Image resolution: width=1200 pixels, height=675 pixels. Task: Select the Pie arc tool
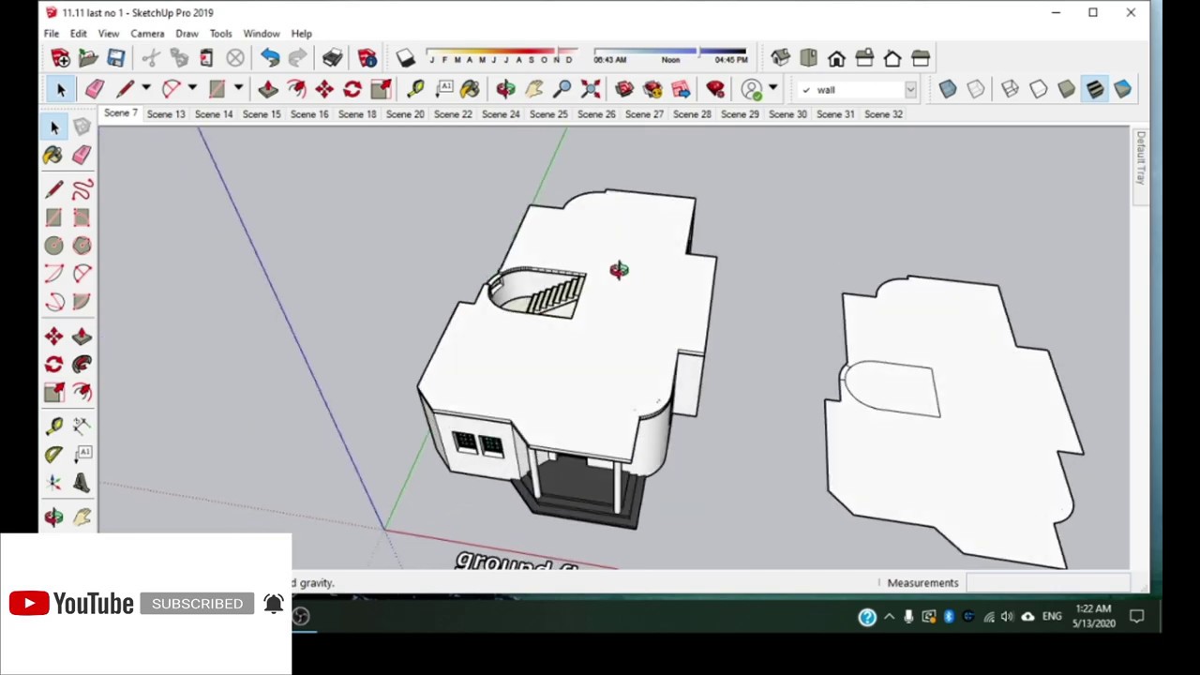[82, 302]
